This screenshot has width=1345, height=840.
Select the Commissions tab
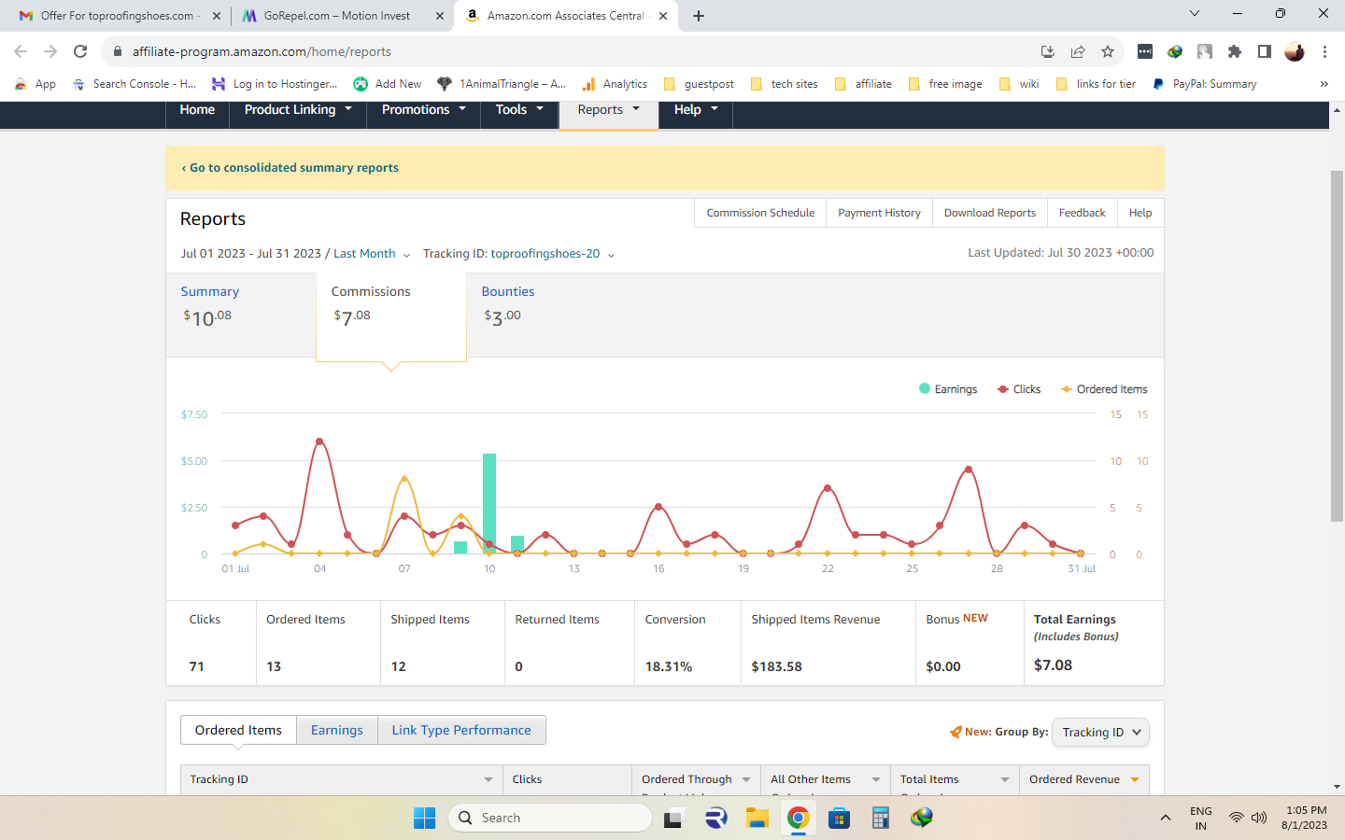[391, 315]
